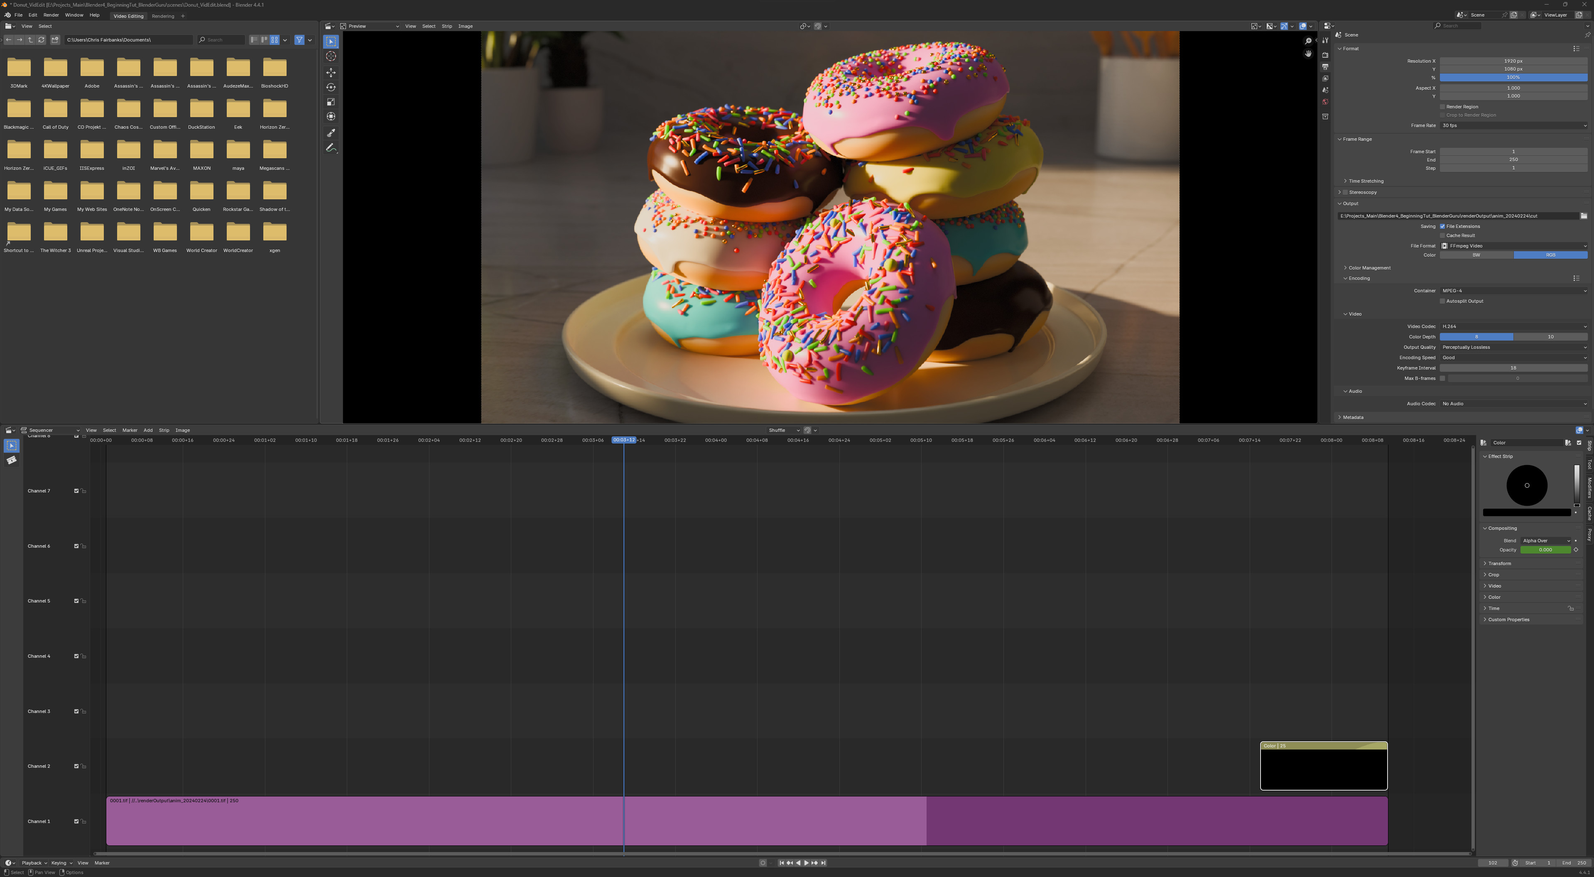Viewport: 1594px width, 877px height.
Task: Open Output Quality Perceptually Lossless dropdown
Action: point(1513,348)
